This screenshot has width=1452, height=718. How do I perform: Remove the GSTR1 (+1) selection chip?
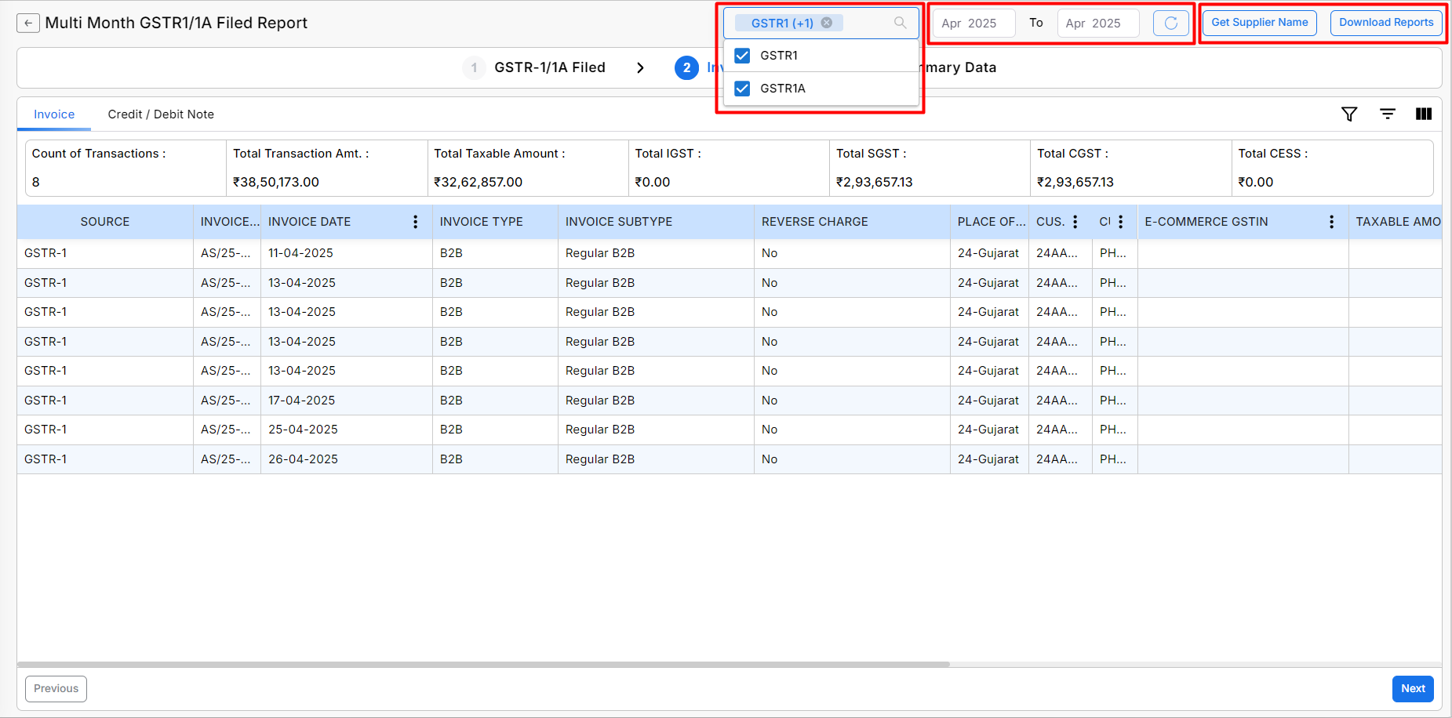point(826,23)
